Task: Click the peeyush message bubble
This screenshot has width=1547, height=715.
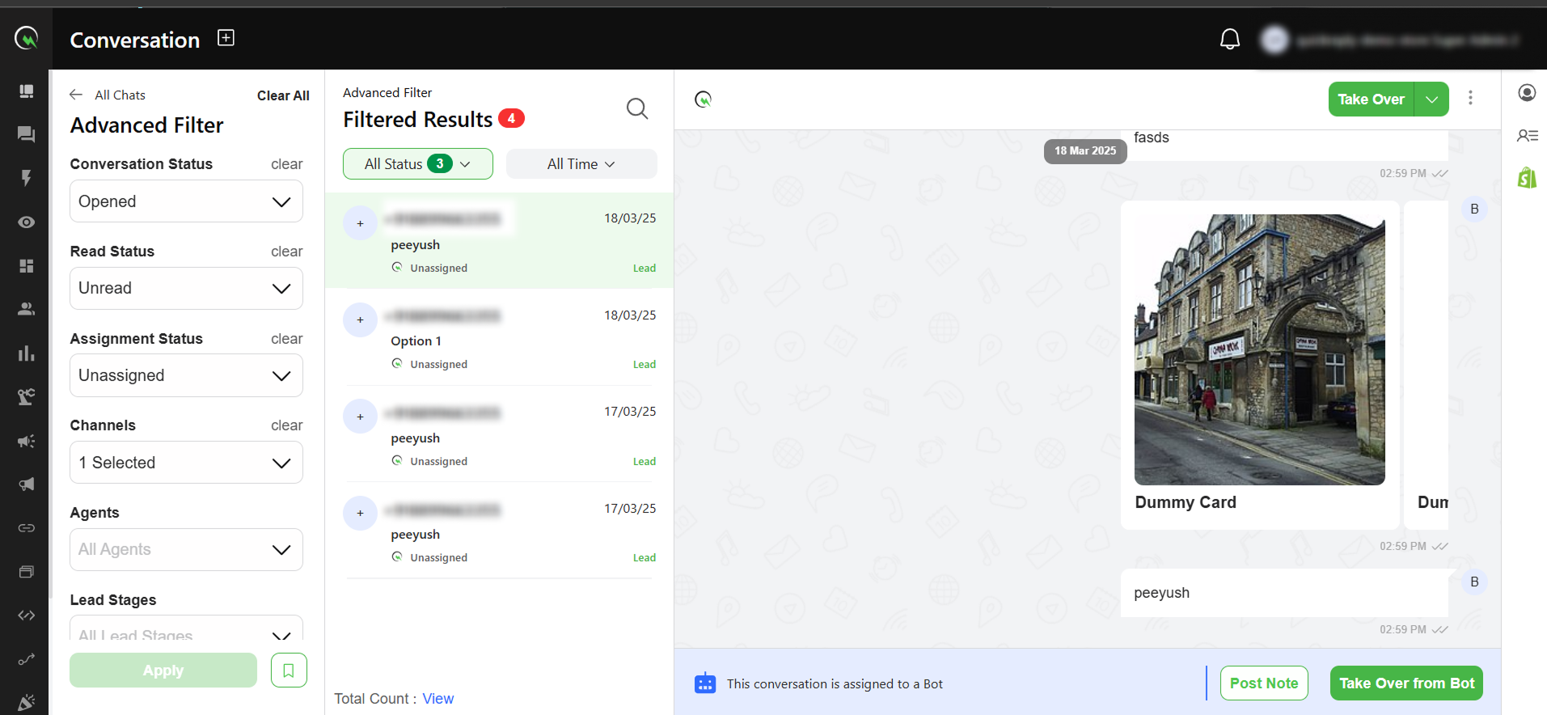Action: (x=1284, y=593)
